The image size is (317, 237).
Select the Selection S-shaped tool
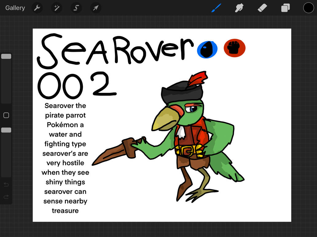click(76, 8)
